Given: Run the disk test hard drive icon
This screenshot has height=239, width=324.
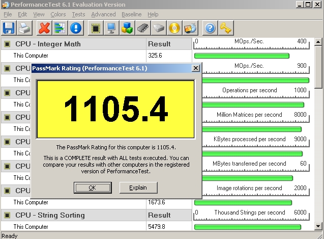Looking at the screenshot, I should (x=159, y=28).
